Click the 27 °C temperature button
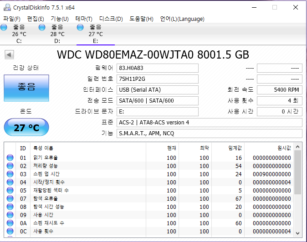Screen dimensions: 307x242 coord(26,127)
